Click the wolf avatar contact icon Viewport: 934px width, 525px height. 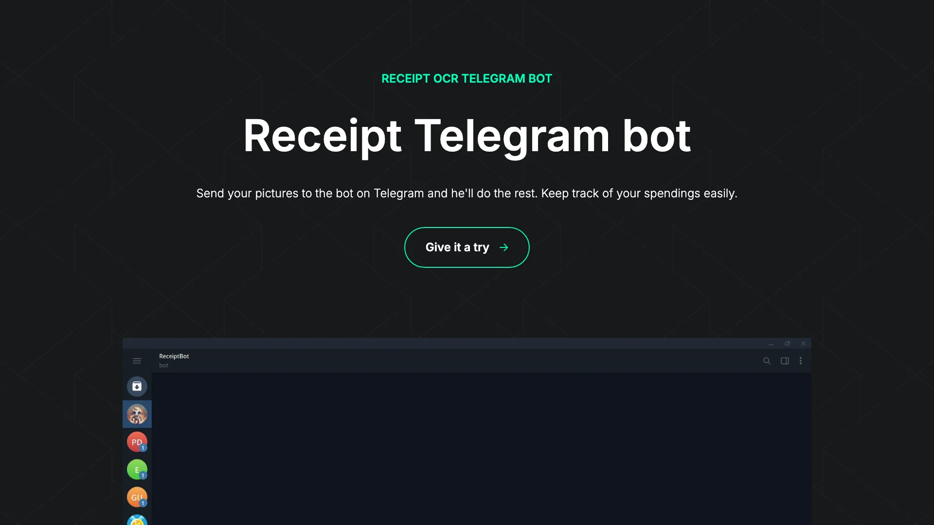pos(137,414)
